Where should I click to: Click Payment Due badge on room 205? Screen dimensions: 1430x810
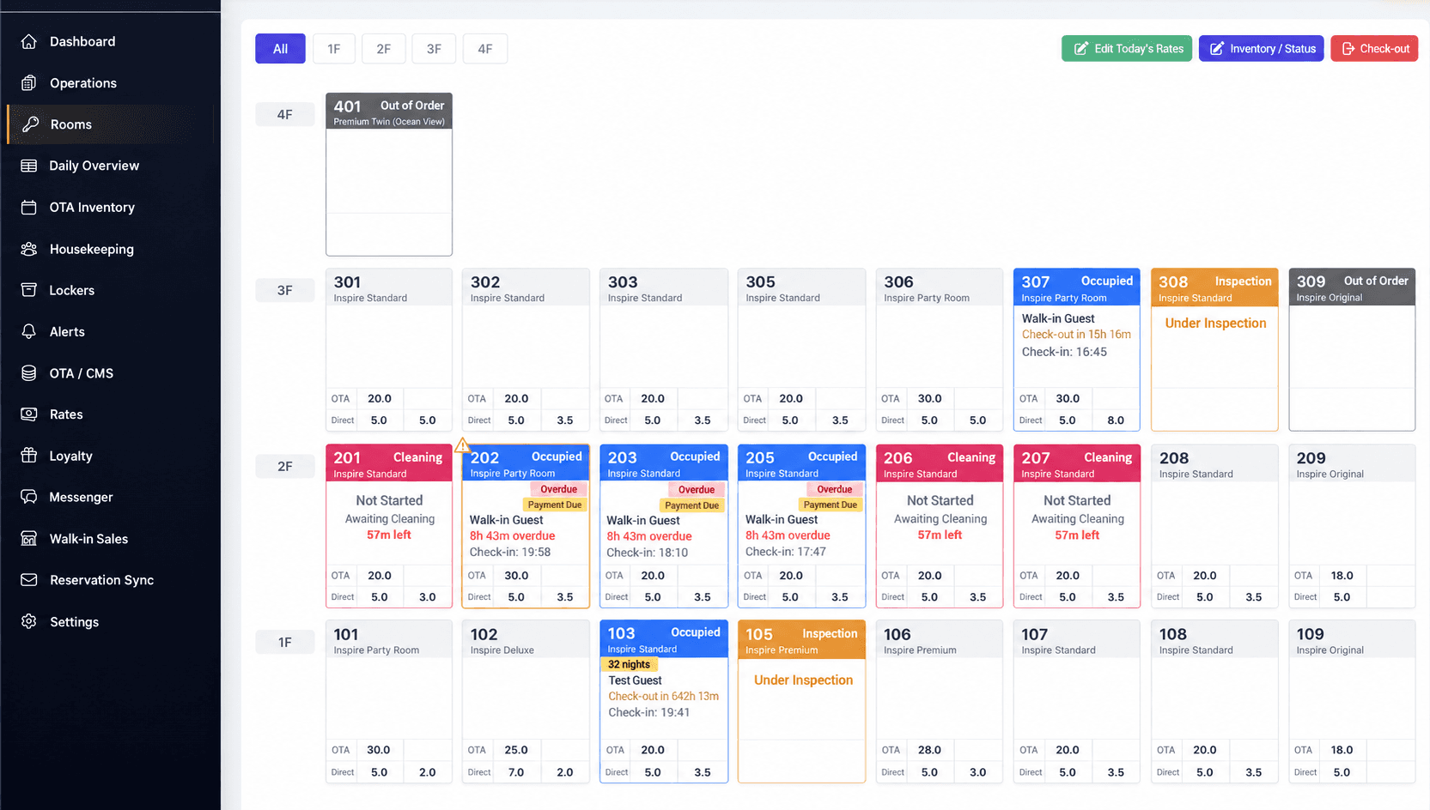pos(831,505)
